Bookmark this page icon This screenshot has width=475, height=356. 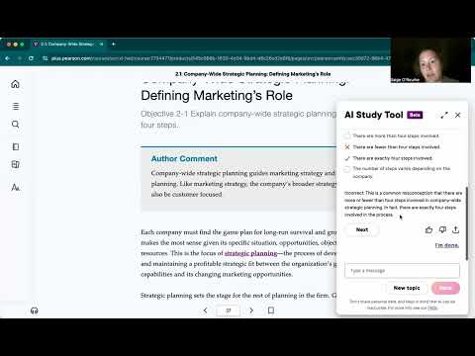click(x=271, y=311)
